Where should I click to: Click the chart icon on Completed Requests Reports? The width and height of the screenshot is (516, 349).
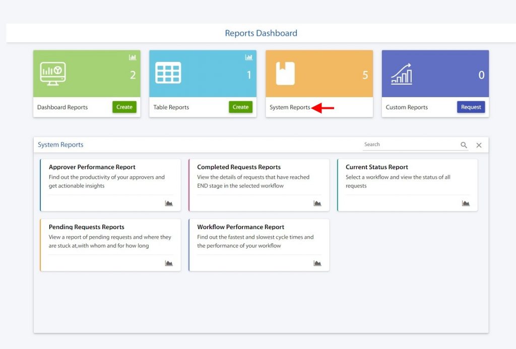click(x=317, y=203)
